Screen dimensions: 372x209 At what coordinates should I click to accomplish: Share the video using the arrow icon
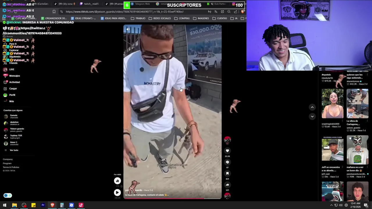point(227,185)
